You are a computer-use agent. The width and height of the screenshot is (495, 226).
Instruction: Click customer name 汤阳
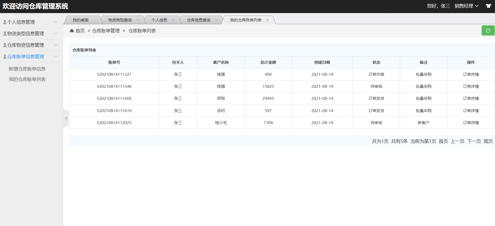(221, 111)
